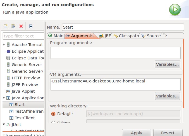Click Variables button under Program arguments
Viewport: 189px width, 136px height.
pyautogui.click(x=167, y=64)
